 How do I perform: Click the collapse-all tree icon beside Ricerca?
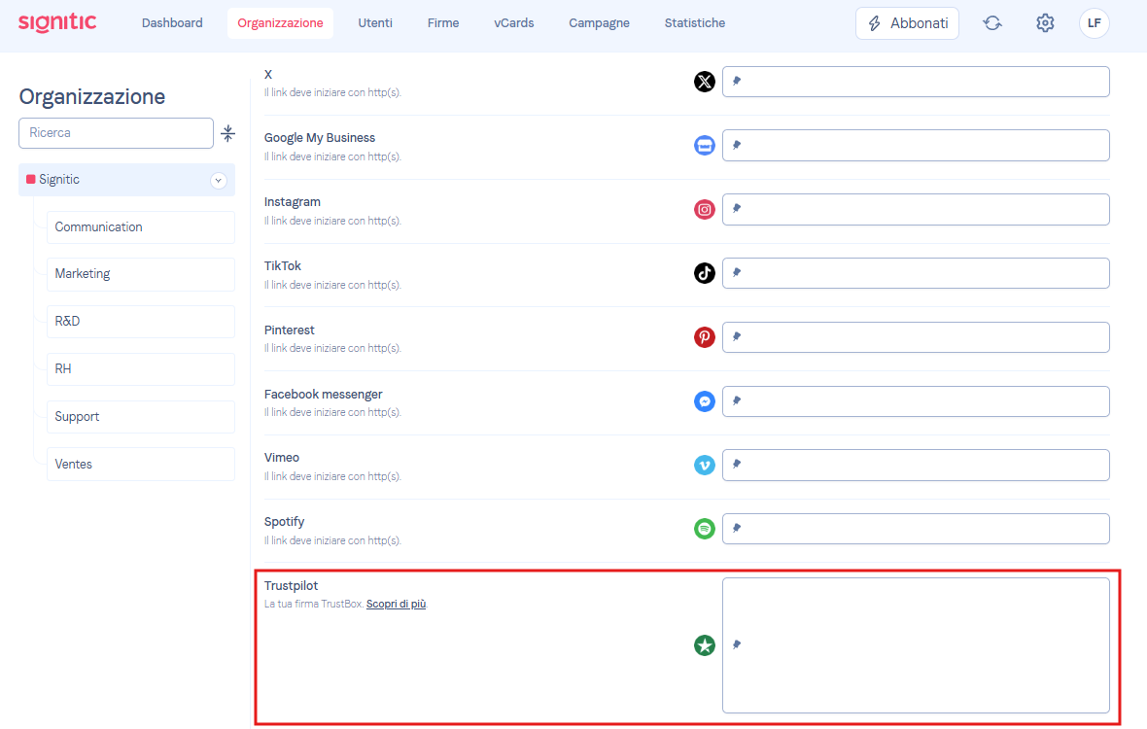click(228, 133)
